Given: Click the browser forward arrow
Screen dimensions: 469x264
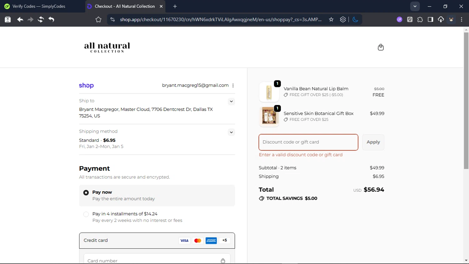Looking at the screenshot, I should point(30,20).
